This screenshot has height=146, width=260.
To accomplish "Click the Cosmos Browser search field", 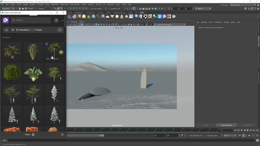I will pos(31,20).
